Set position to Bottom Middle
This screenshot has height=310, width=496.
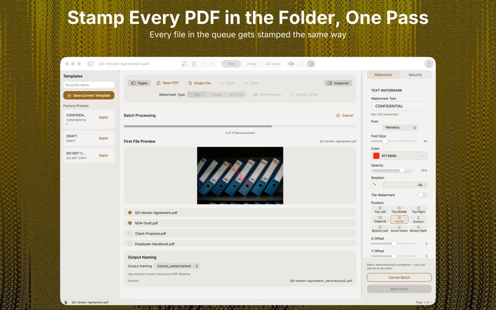pyautogui.click(x=399, y=229)
